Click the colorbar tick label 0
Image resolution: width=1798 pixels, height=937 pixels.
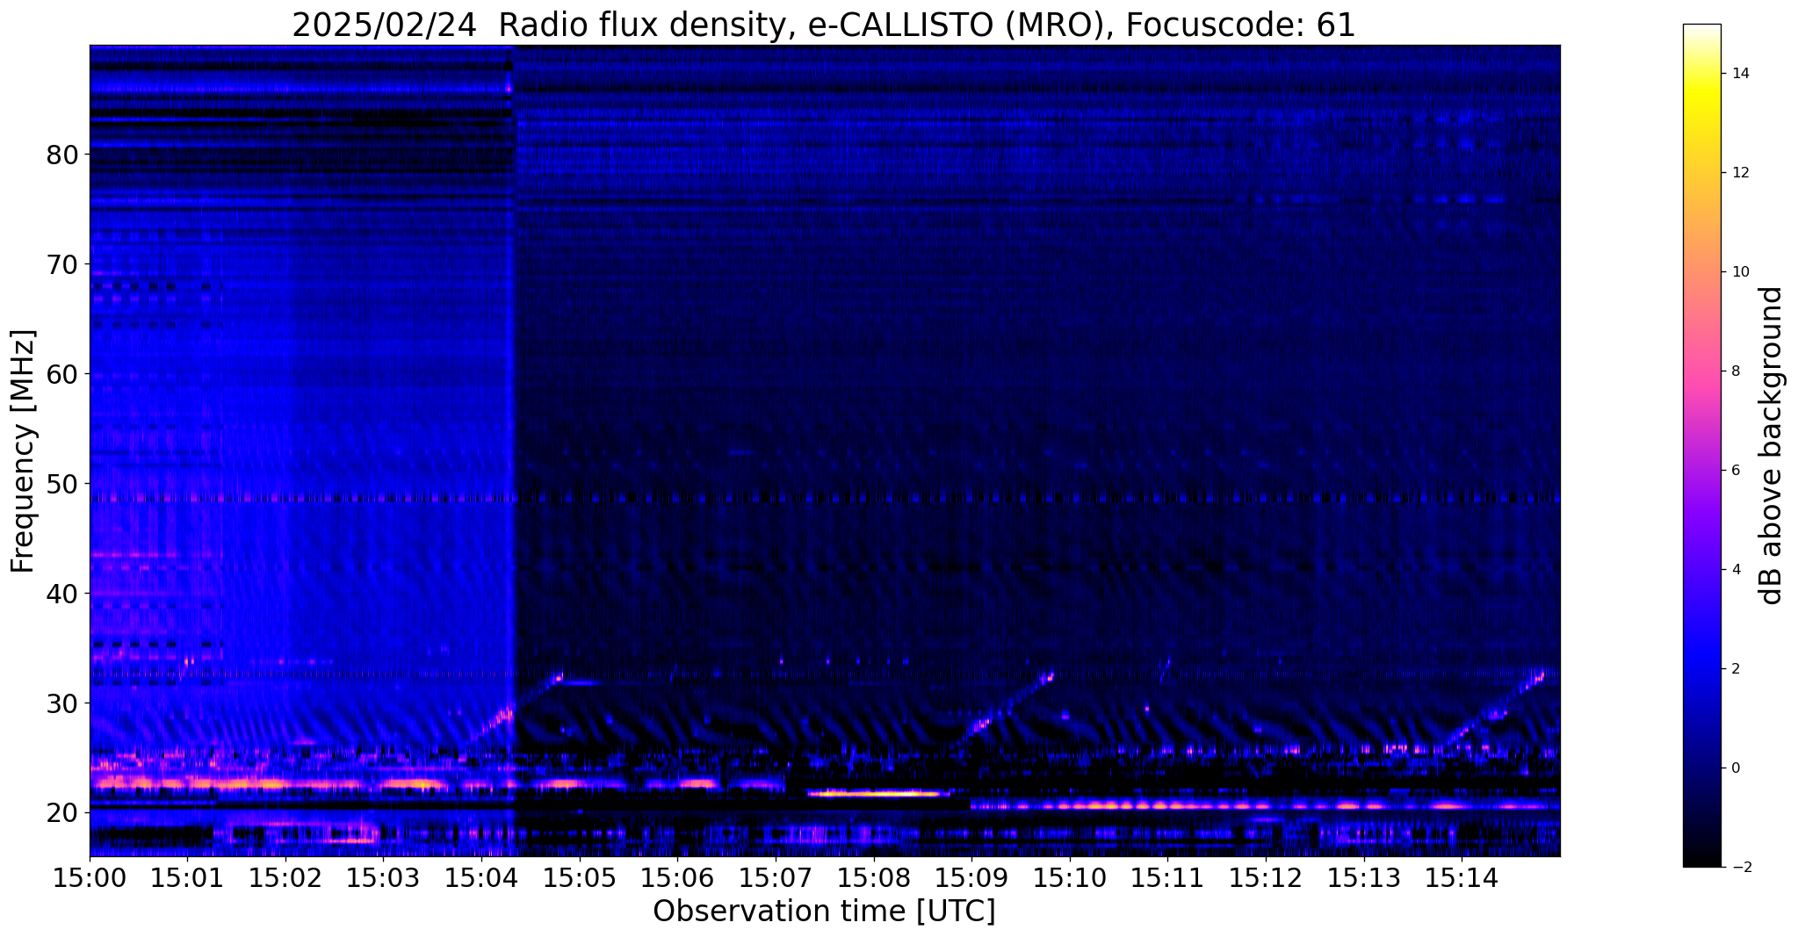pyautogui.click(x=1736, y=768)
